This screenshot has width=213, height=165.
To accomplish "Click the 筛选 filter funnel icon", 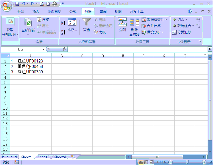I will (x=86, y=25).
